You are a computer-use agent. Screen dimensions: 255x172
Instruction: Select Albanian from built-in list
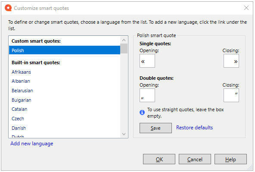pyautogui.click(x=21, y=81)
